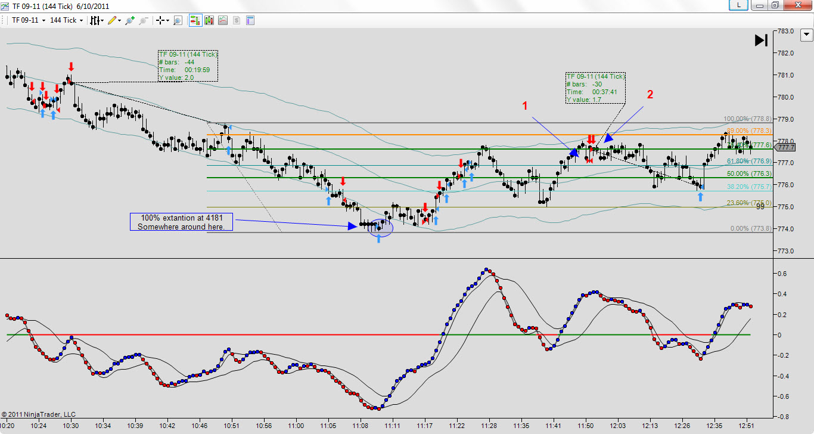814x434 pixels.
Task: Expand the chart style dropdown arrow
Action: click(102, 20)
